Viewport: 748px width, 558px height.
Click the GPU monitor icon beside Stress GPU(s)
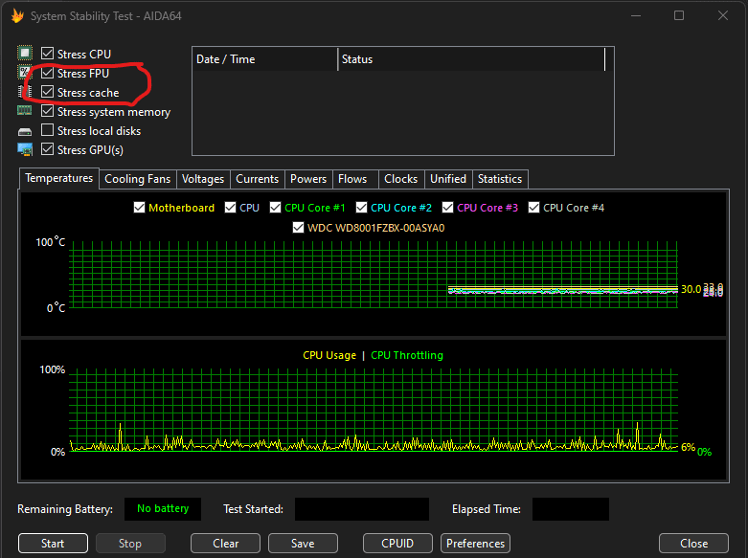pyautogui.click(x=25, y=149)
